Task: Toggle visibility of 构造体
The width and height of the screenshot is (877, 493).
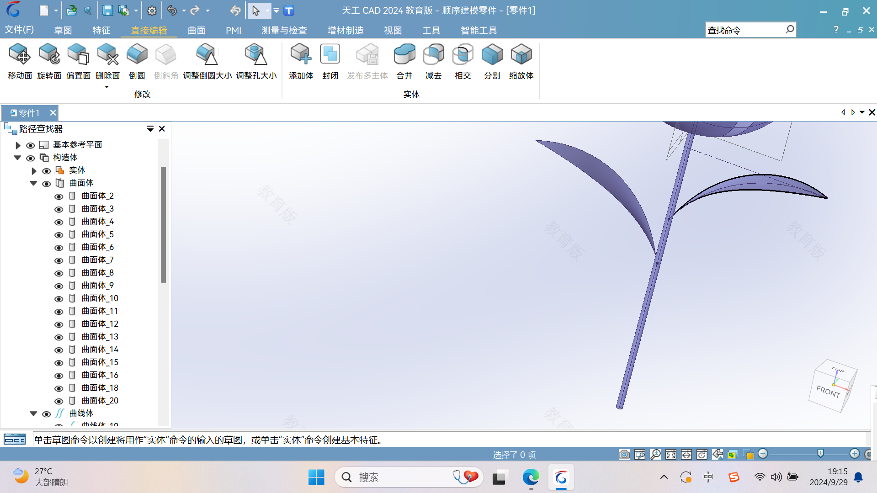Action: tap(30, 158)
